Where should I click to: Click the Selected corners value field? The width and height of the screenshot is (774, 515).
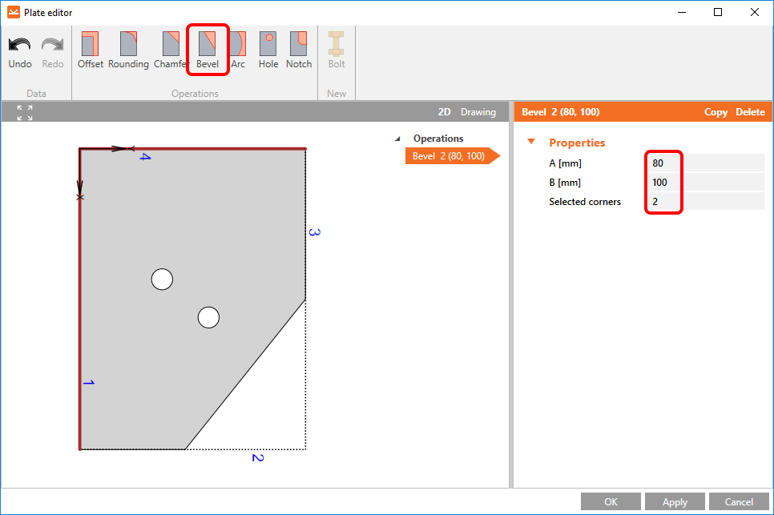click(x=706, y=201)
